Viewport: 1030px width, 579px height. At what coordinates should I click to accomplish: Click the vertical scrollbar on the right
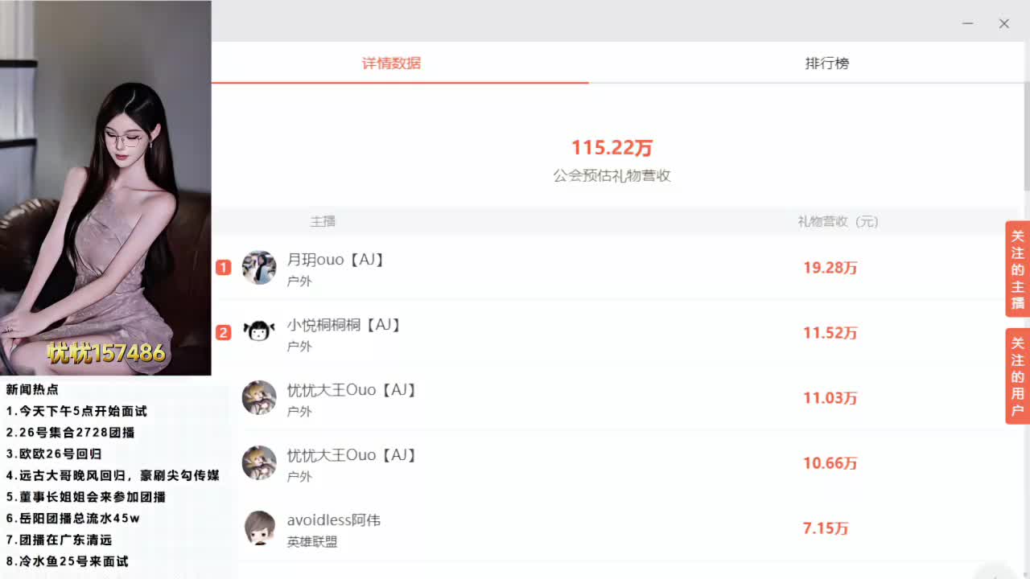1026,137
